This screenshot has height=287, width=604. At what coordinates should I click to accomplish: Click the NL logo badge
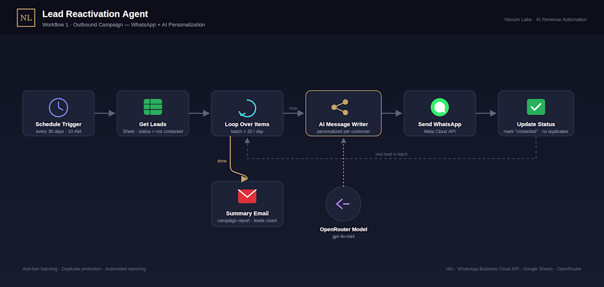pyautogui.click(x=26, y=18)
